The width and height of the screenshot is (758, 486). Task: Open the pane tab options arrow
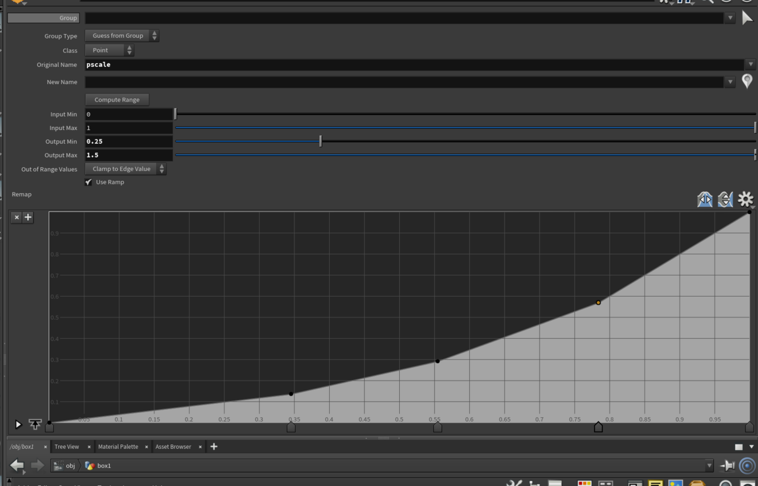coord(752,447)
